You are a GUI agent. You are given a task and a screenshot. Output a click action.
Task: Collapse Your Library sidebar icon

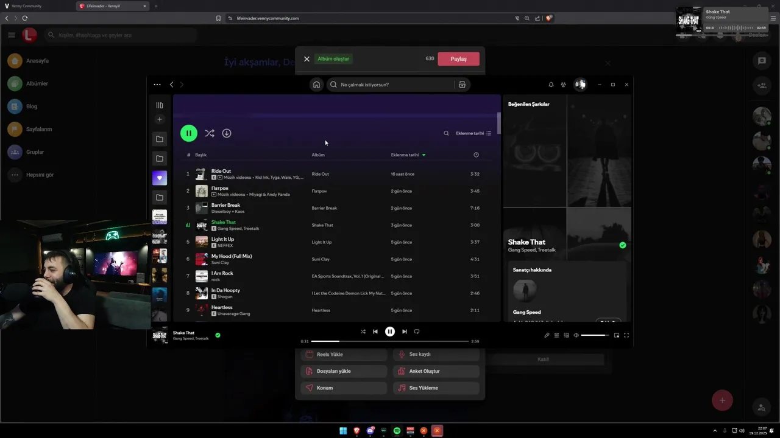point(160,105)
